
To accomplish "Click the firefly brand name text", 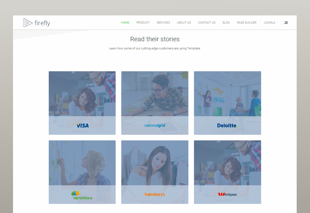I will pyautogui.click(x=42, y=23).
